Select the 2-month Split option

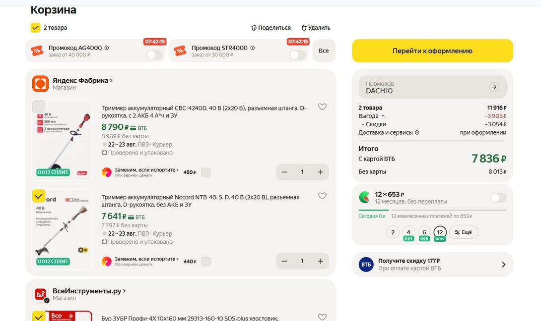coord(393,232)
